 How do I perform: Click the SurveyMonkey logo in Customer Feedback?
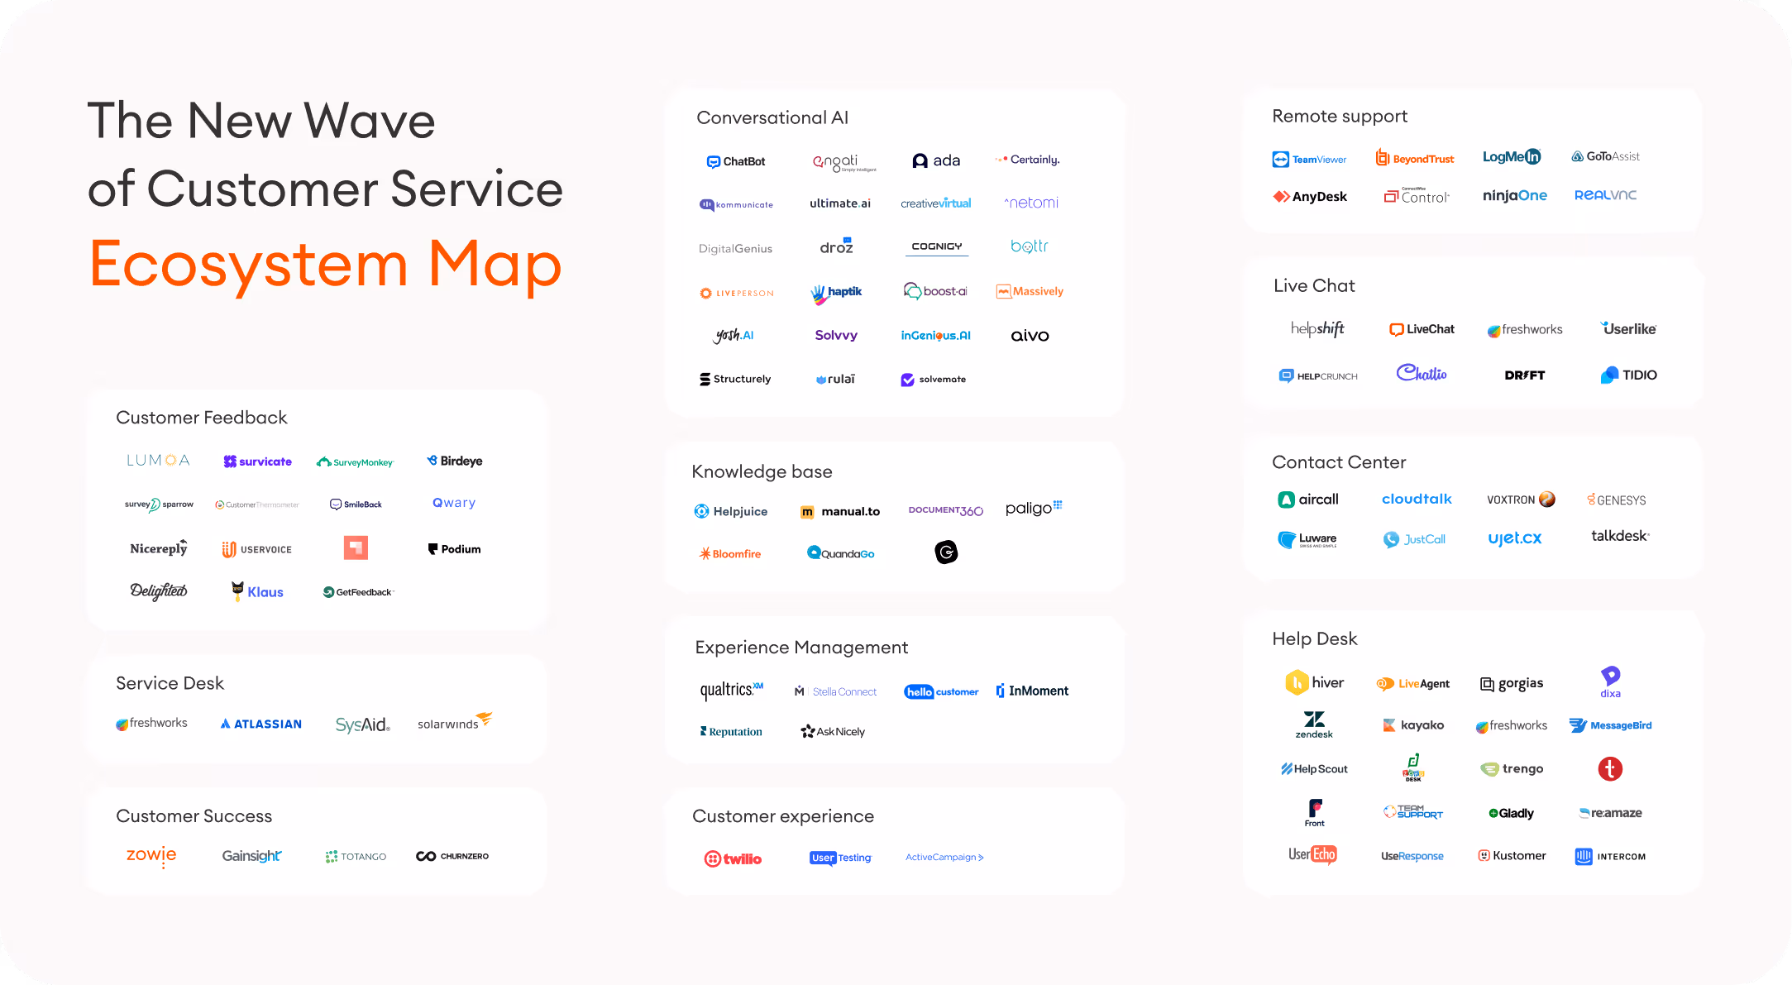tap(356, 461)
